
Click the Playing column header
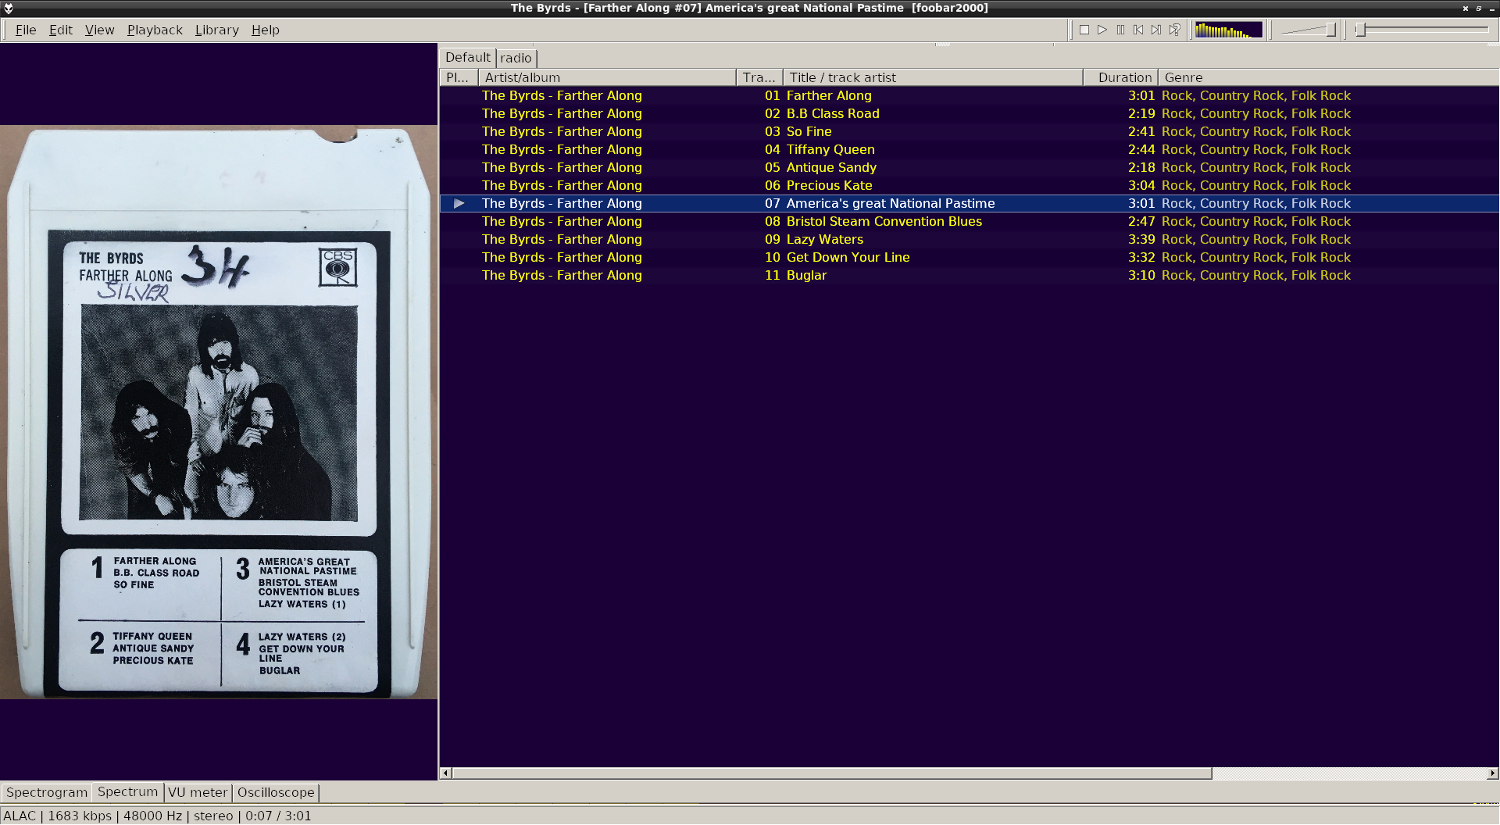(459, 77)
